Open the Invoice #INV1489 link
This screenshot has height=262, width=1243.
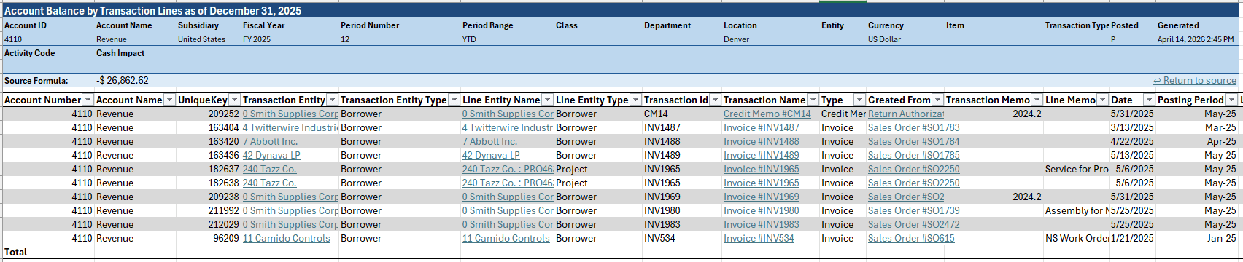click(x=762, y=155)
